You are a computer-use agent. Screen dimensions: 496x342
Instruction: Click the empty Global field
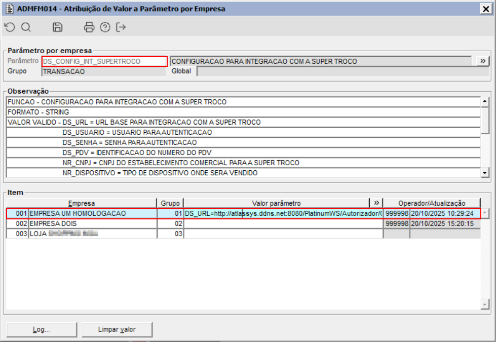pyautogui.click(x=342, y=71)
